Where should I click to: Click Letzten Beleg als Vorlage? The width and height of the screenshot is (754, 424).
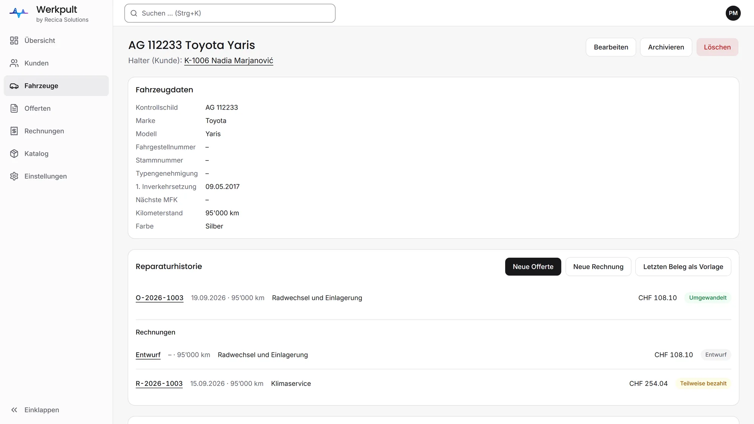tap(683, 266)
